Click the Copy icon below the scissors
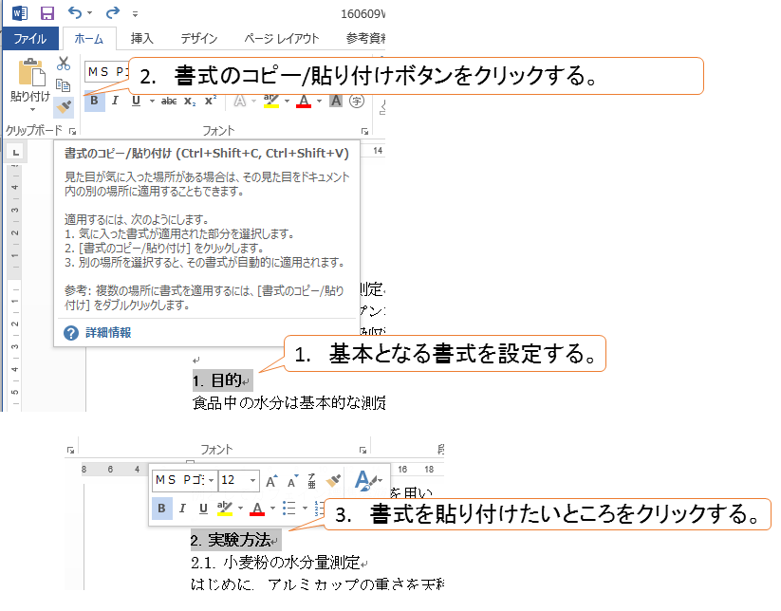The height and width of the screenshot is (611, 781). click(x=64, y=85)
